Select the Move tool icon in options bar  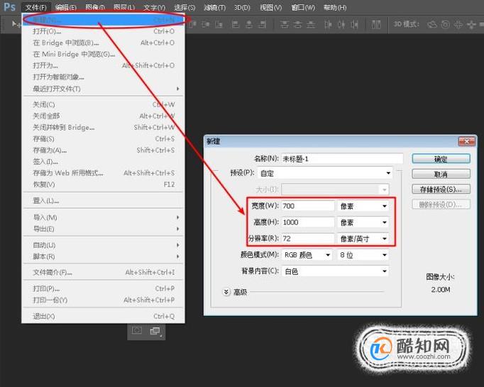15,23
